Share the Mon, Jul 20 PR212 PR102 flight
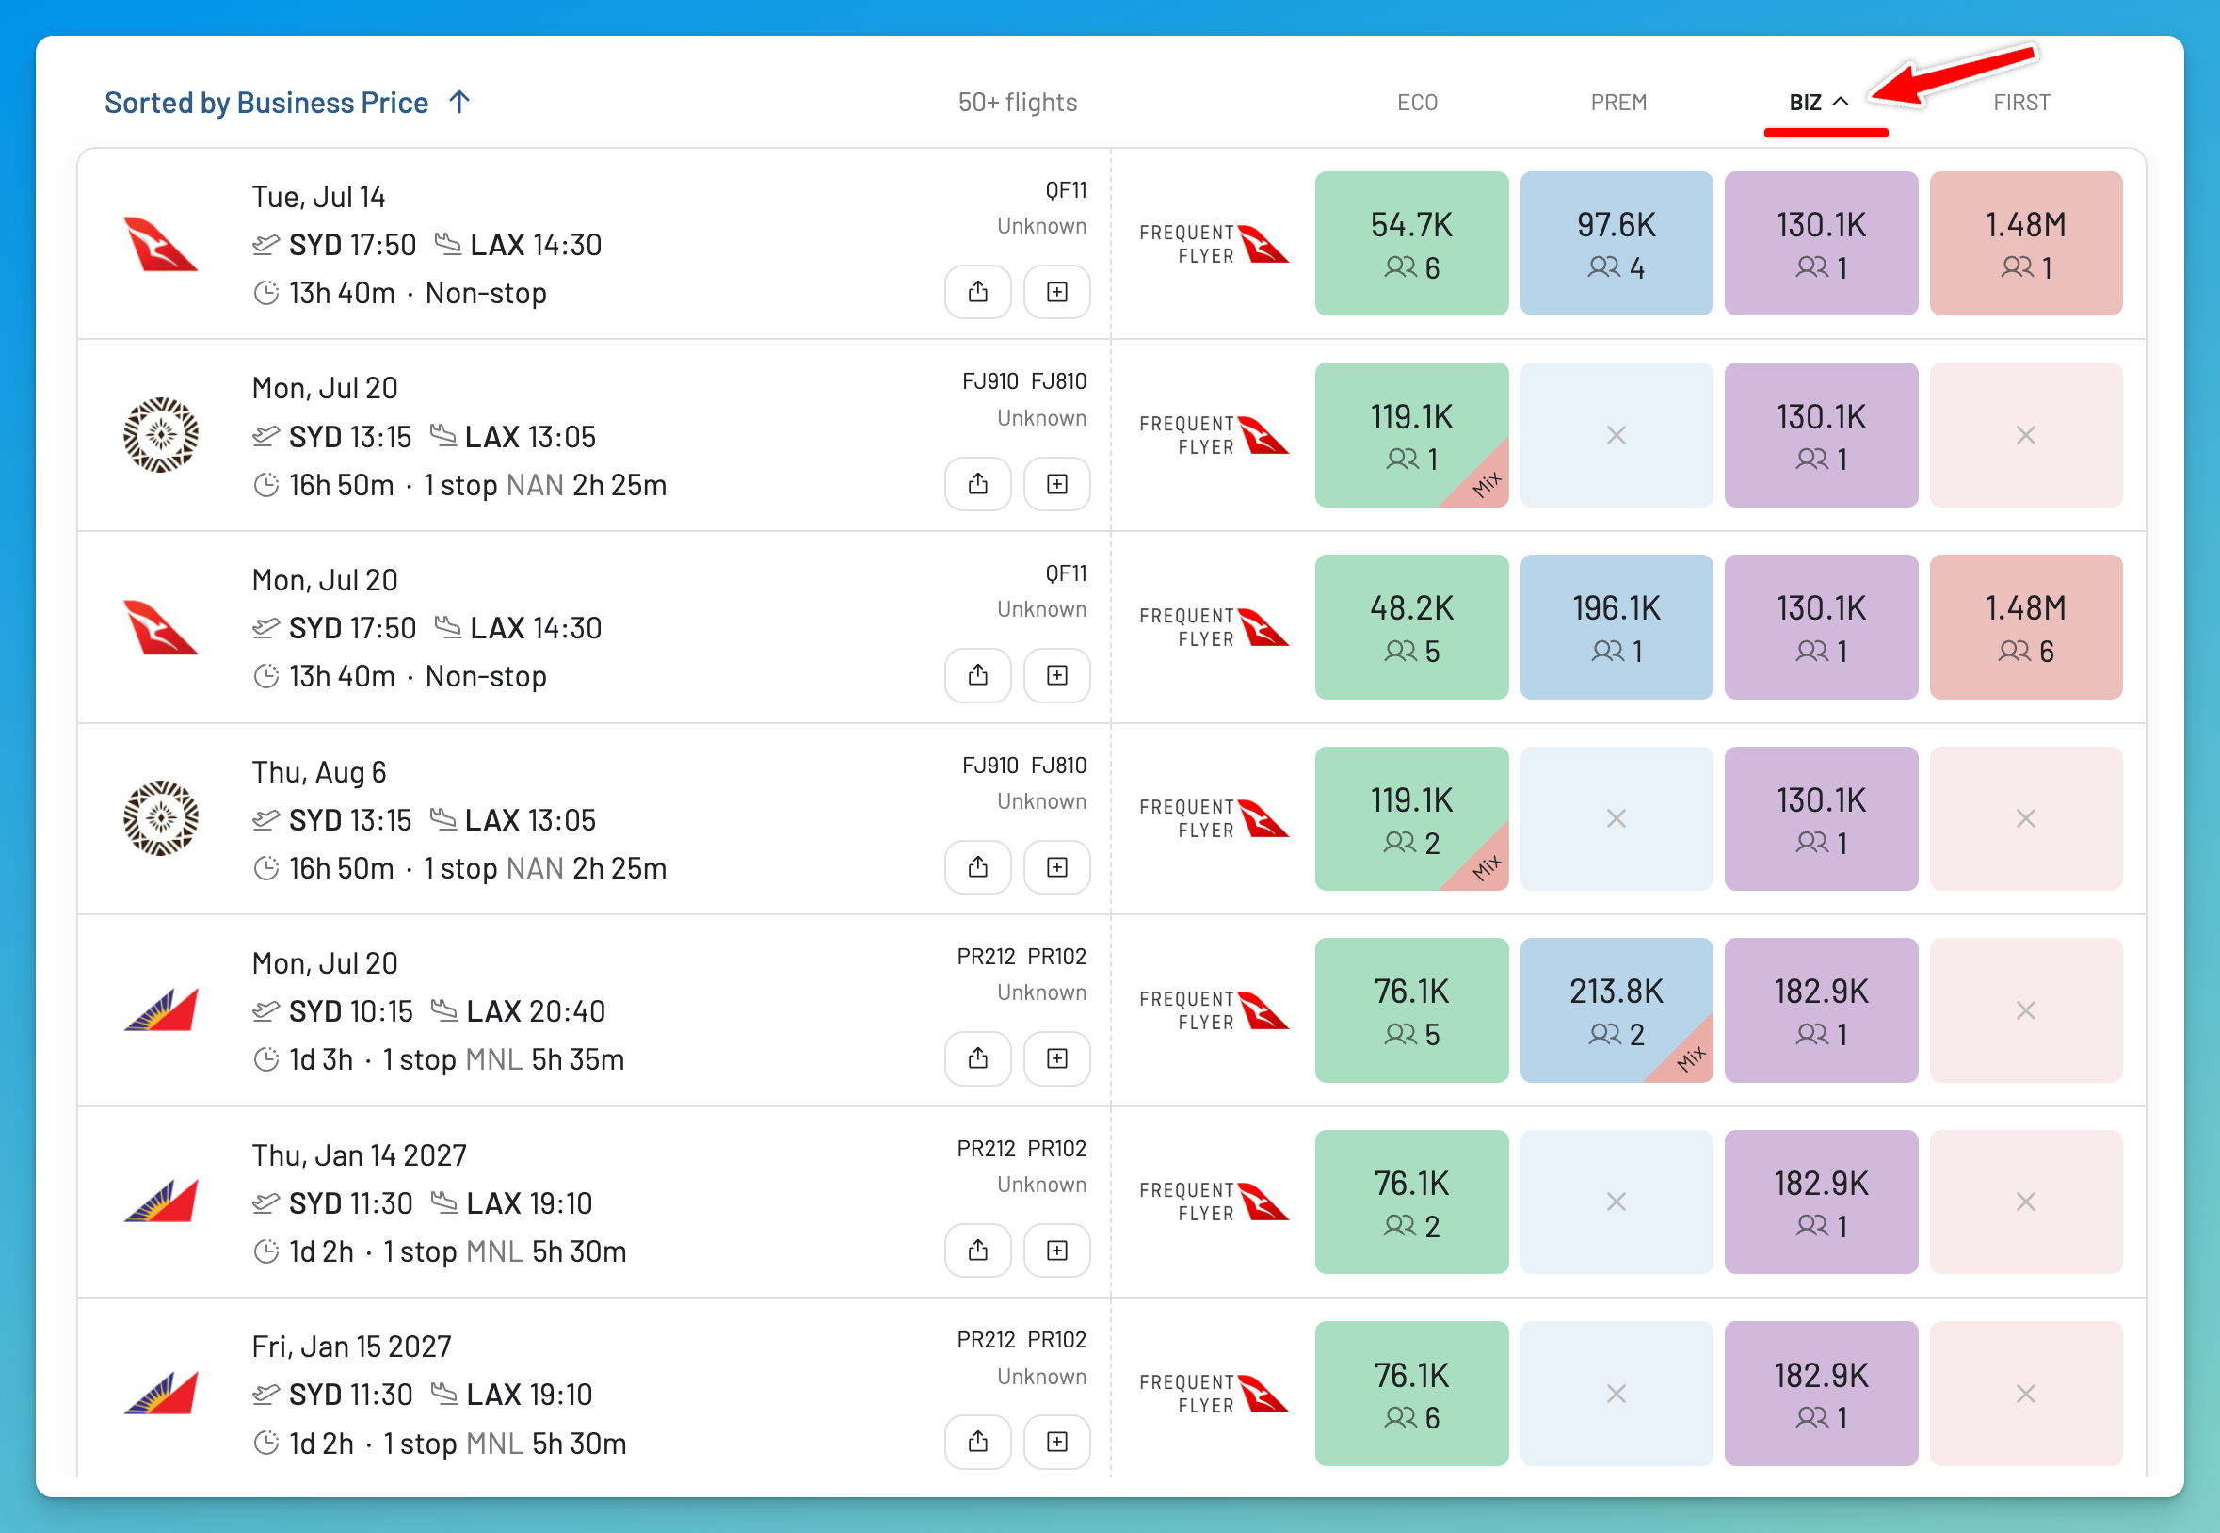2220x1533 pixels. (977, 1058)
